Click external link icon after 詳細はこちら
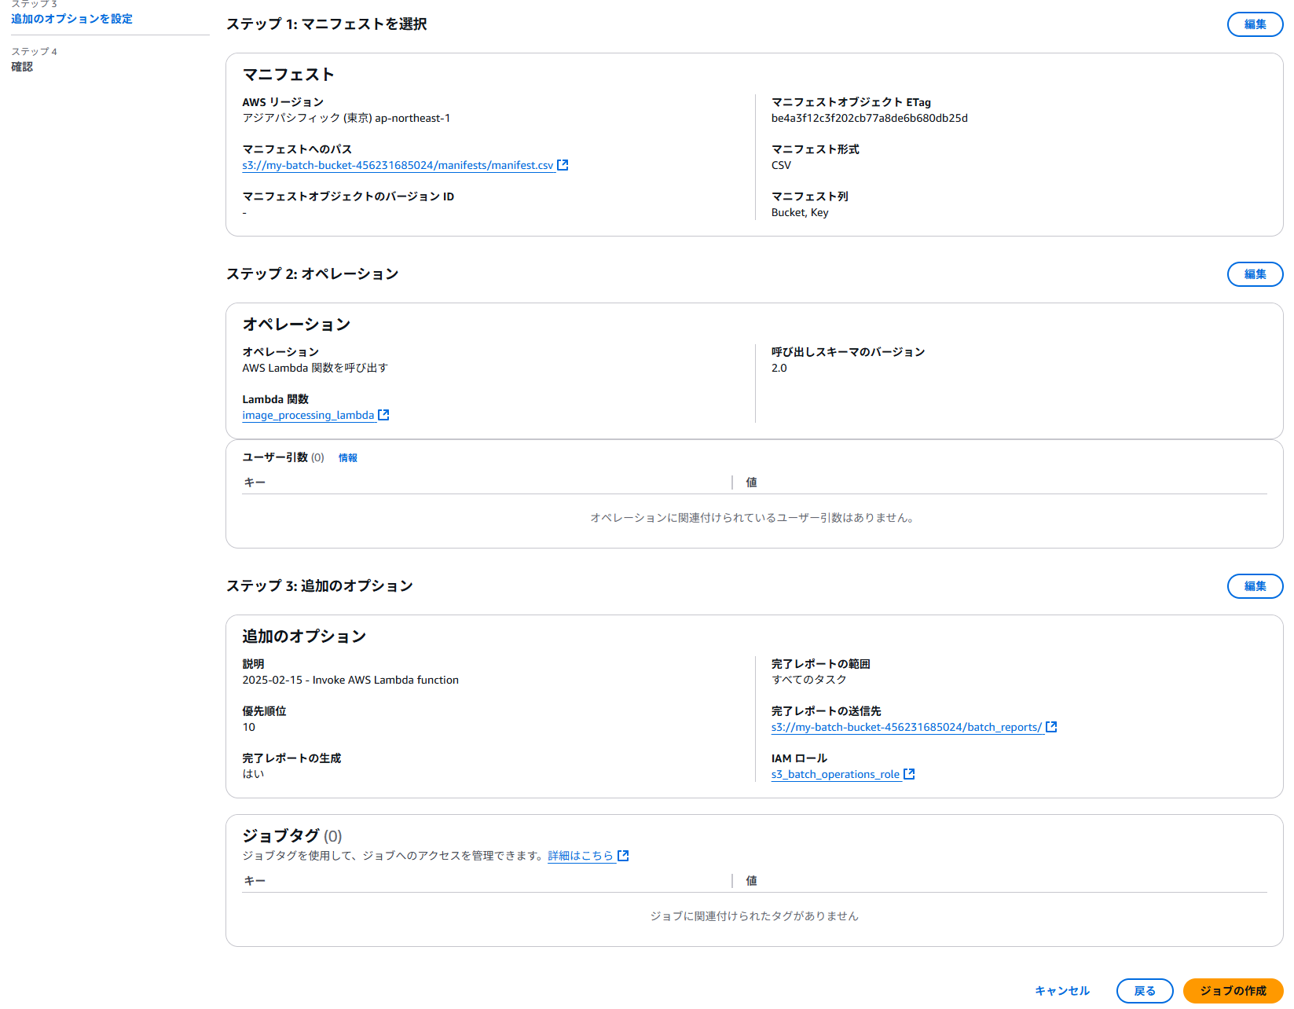This screenshot has width=1294, height=1009. (623, 856)
